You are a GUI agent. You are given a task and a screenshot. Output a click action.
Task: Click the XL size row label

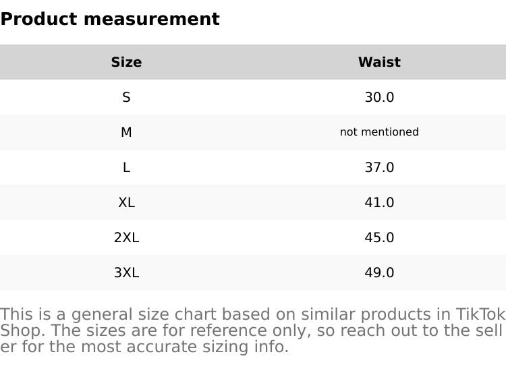(x=126, y=202)
